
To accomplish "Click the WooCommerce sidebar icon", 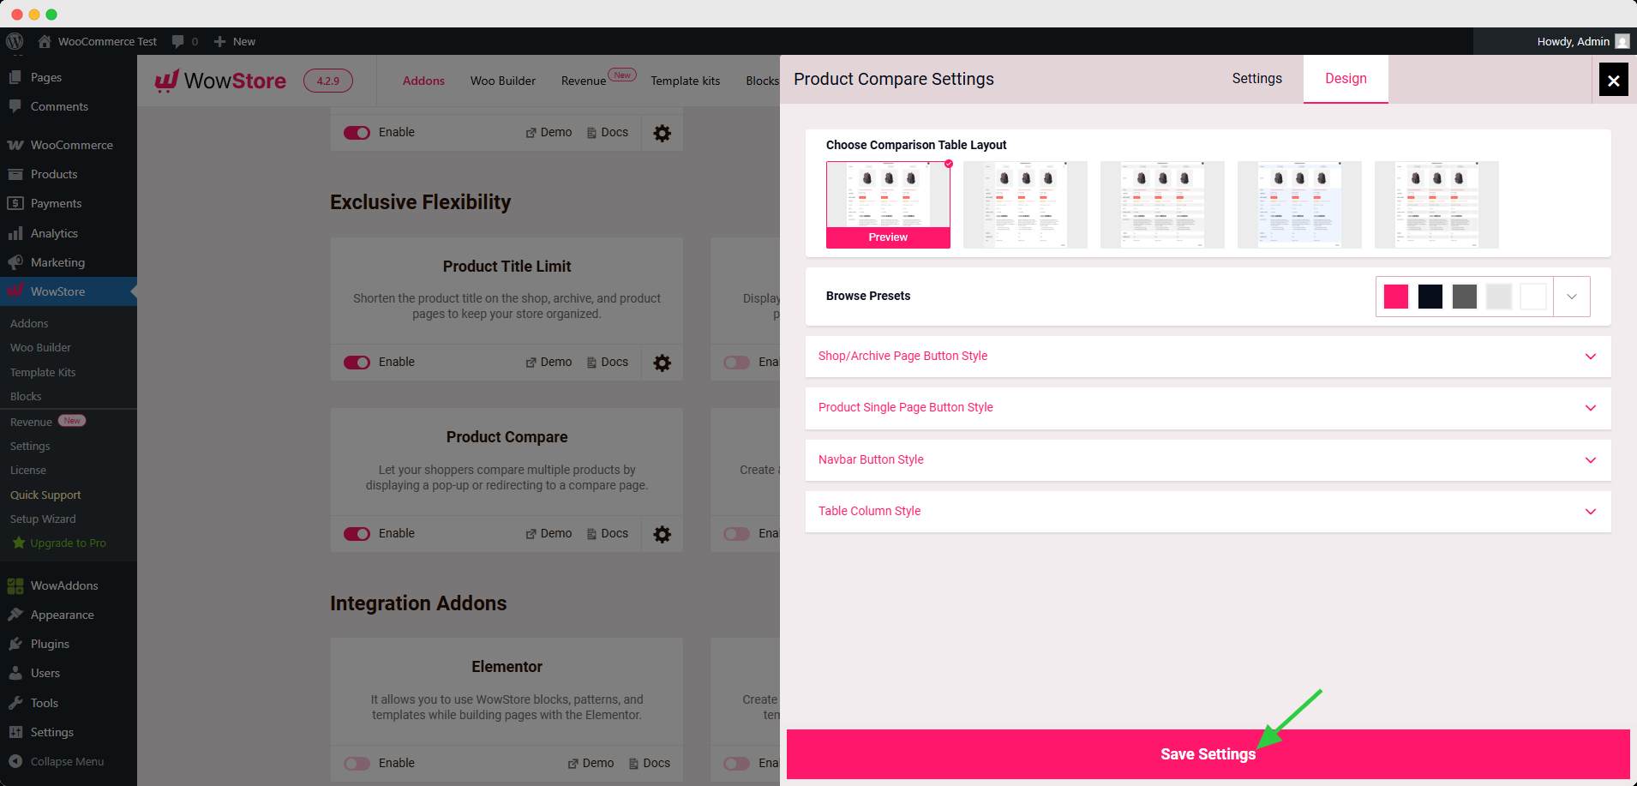I will click(15, 145).
